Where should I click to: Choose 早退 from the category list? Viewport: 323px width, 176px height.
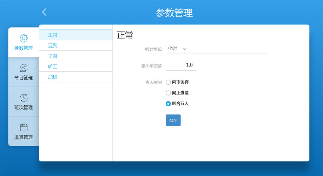(x=53, y=56)
